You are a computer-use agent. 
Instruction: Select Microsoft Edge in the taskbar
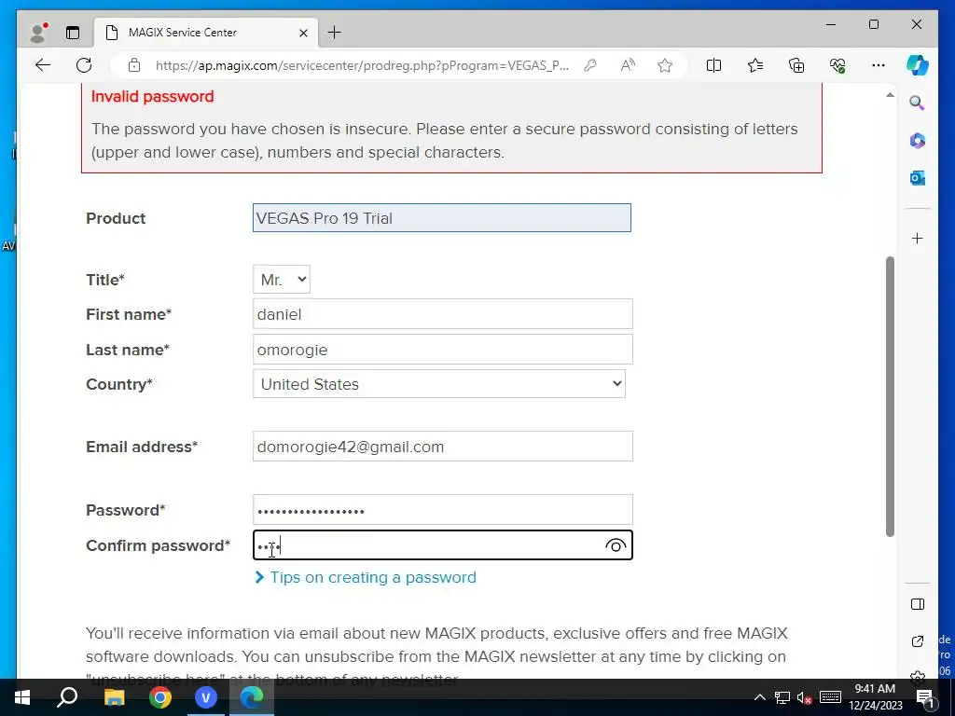(x=252, y=697)
